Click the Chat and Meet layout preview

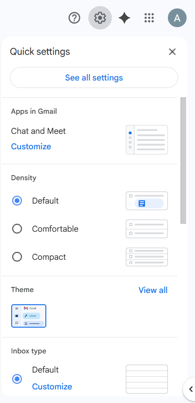pyautogui.click(x=147, y=139)
